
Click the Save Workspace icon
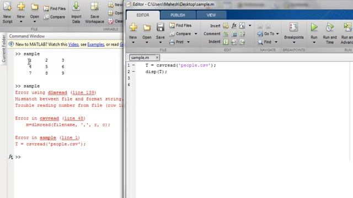click(94, 7)
